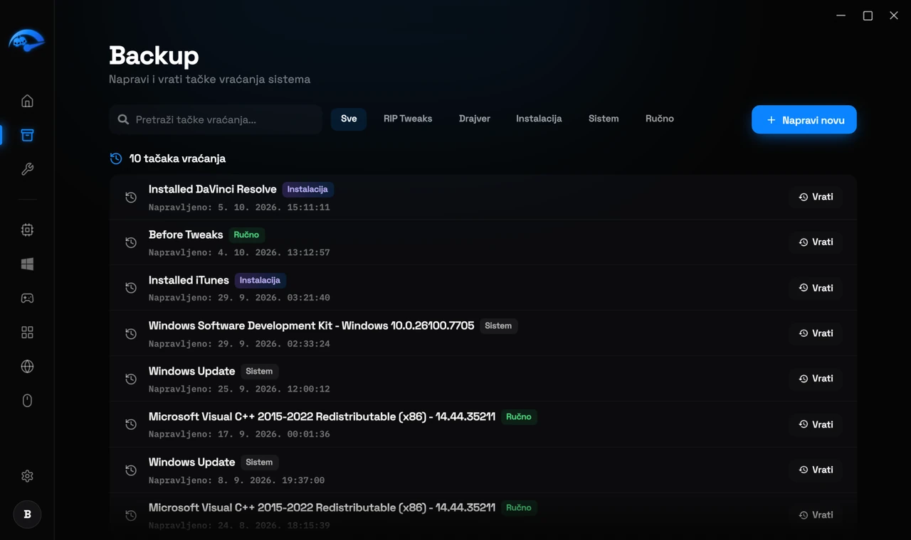The width and height of the screenshot is (911, 540).
Task: Open the mouse sidebar icon
Action: [27, 401]
